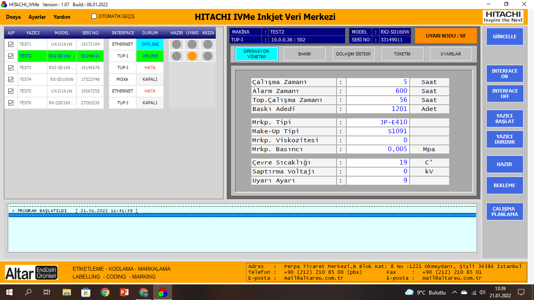Click the YAZICI BAŞLAT button
The height and width of the screenshot is (300, 534).
pyautogui.click(x=505, y=118)
